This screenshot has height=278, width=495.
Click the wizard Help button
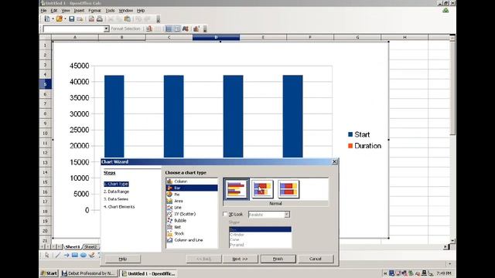123,259
